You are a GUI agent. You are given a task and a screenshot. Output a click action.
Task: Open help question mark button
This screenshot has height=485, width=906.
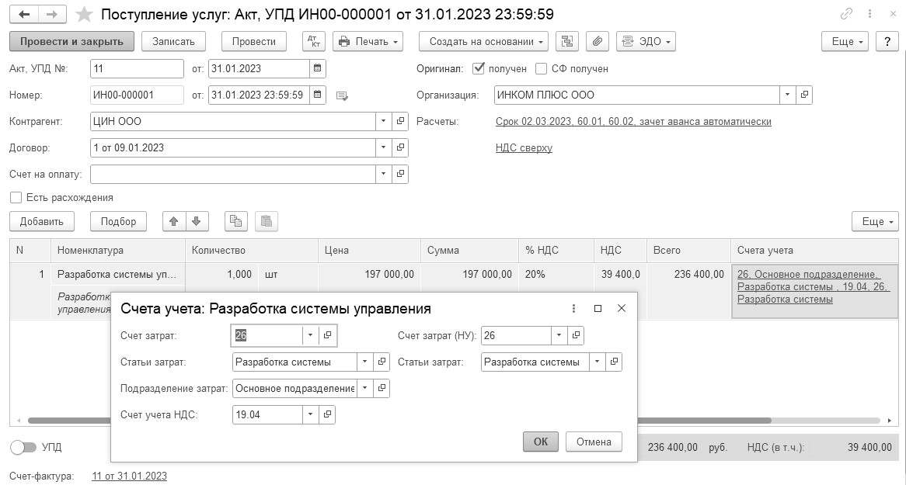click(x=887, y=42)
